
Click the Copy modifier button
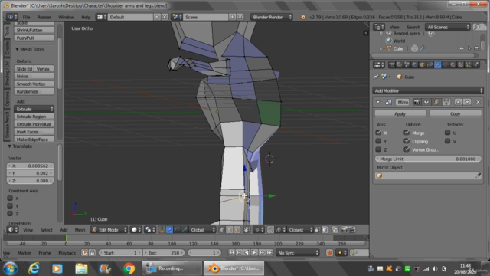pos(456,113)
